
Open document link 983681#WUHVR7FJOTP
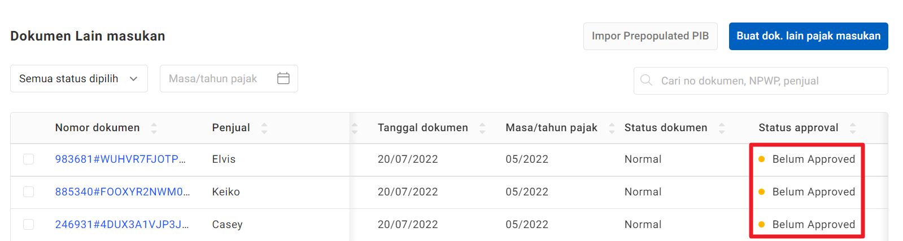click(x=120, y=159)
